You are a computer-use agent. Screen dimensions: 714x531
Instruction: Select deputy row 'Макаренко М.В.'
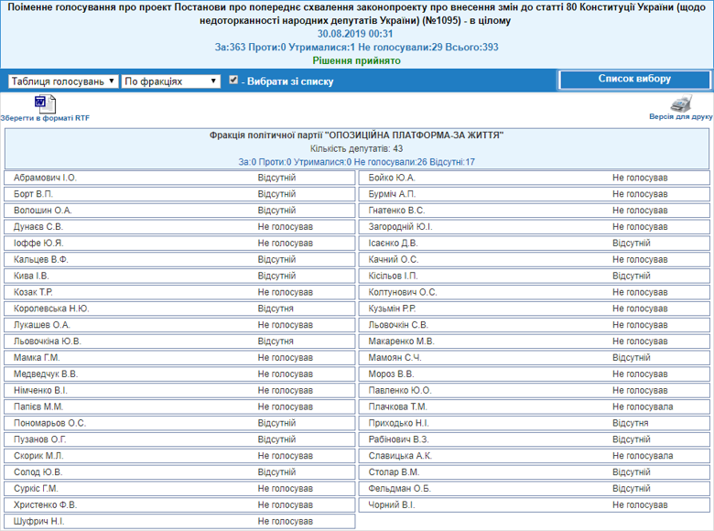[x=535, y=341]
